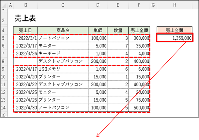199x140 pixels.
Task: Select column D header
Action: coord(98,5)
